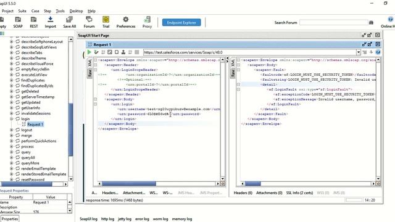Open the endpoint URL dropdown arrow
The width and height of the screenshot is (395, 222).
click(358, 52)
